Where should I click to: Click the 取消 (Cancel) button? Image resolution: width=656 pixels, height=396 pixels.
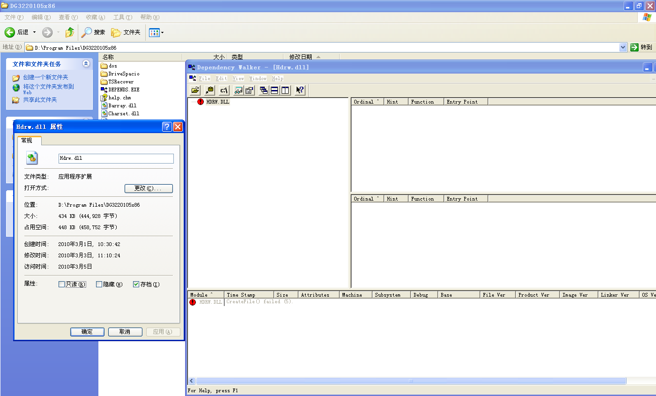click(x=125, y=332)
